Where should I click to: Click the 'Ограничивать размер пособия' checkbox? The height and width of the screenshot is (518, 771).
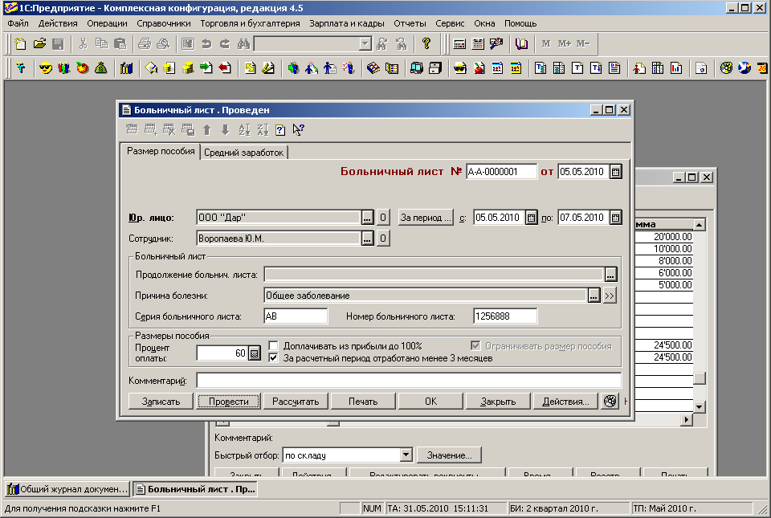475,346
